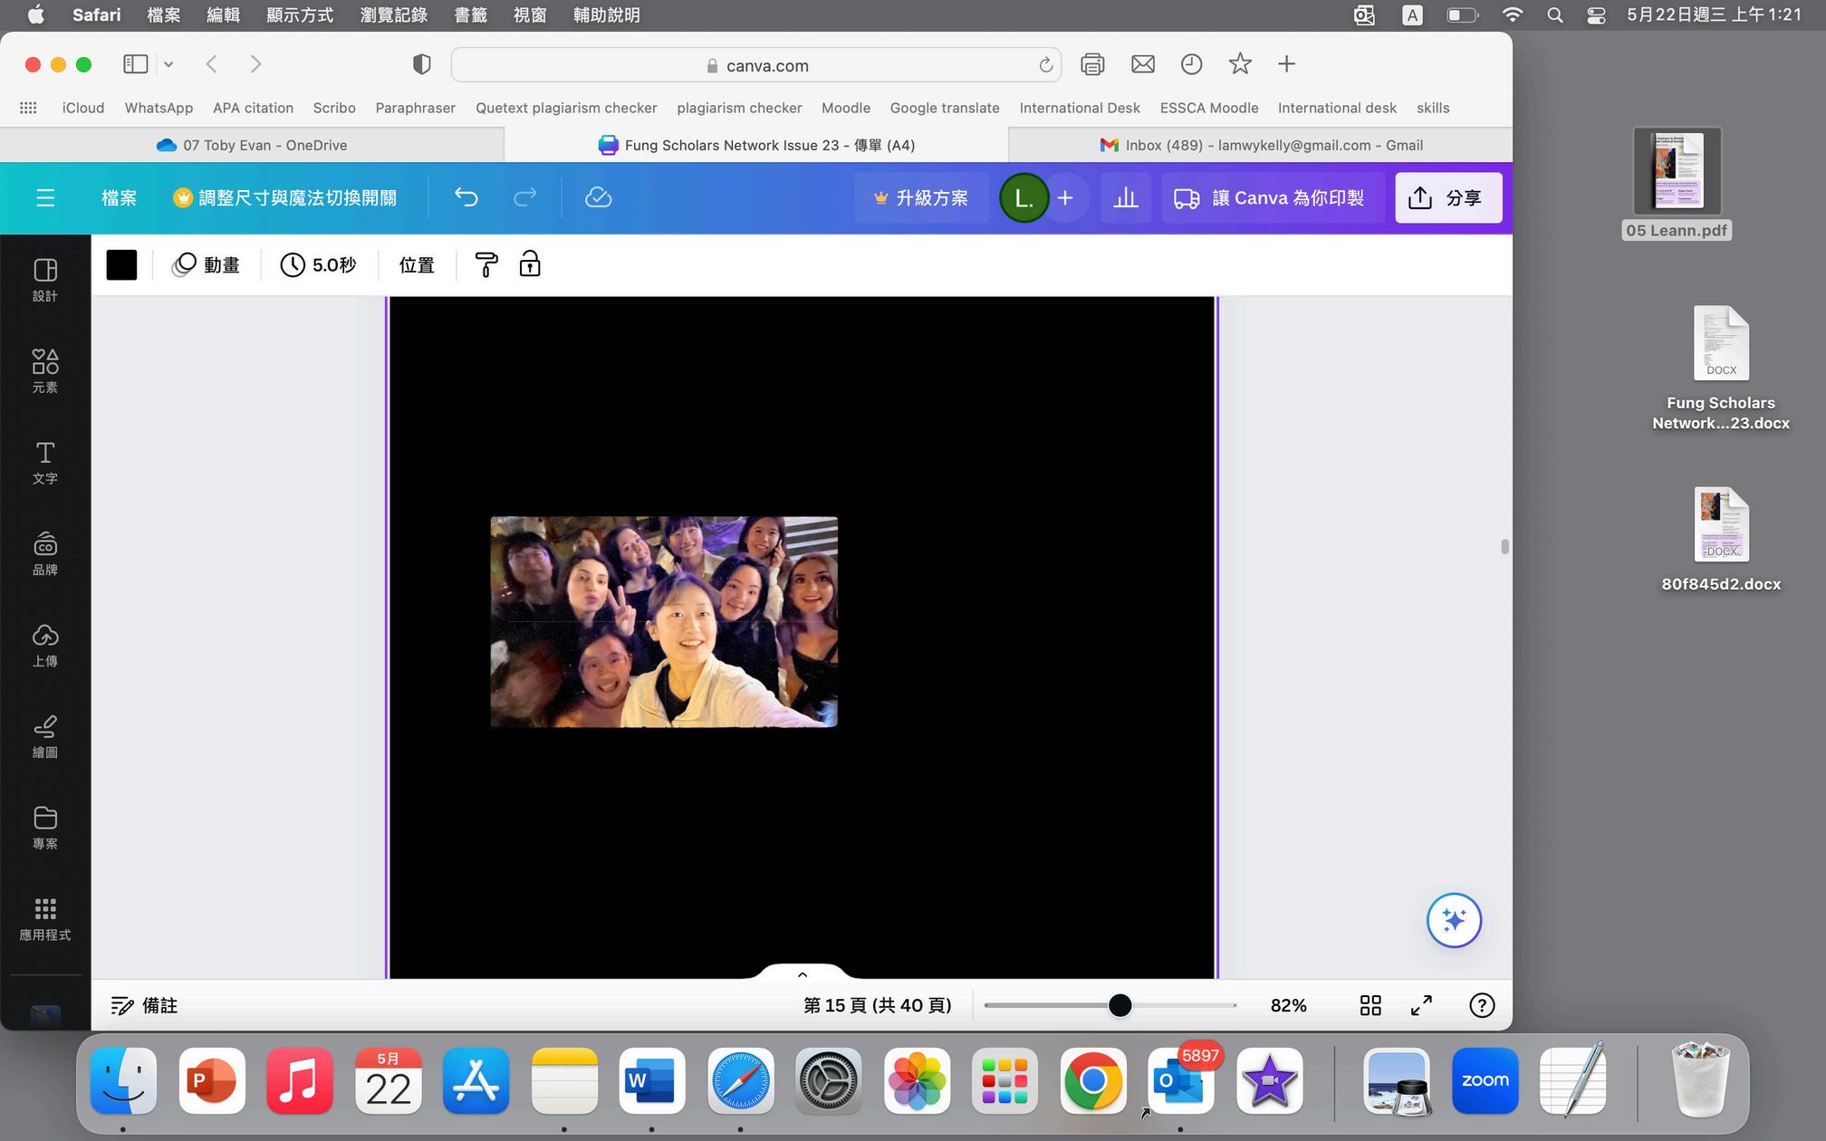Open the 上傳 (Uploads) panel
This screenshot has width=1826, height=1141.
(x=44, y=645)
